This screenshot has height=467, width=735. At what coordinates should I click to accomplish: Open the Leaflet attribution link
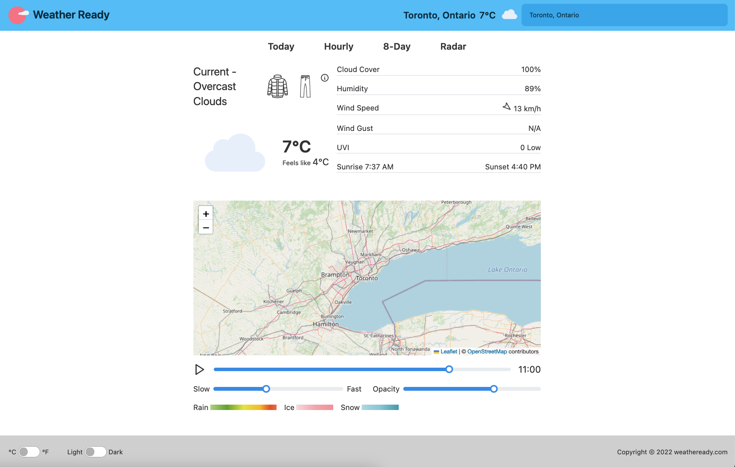449,352
